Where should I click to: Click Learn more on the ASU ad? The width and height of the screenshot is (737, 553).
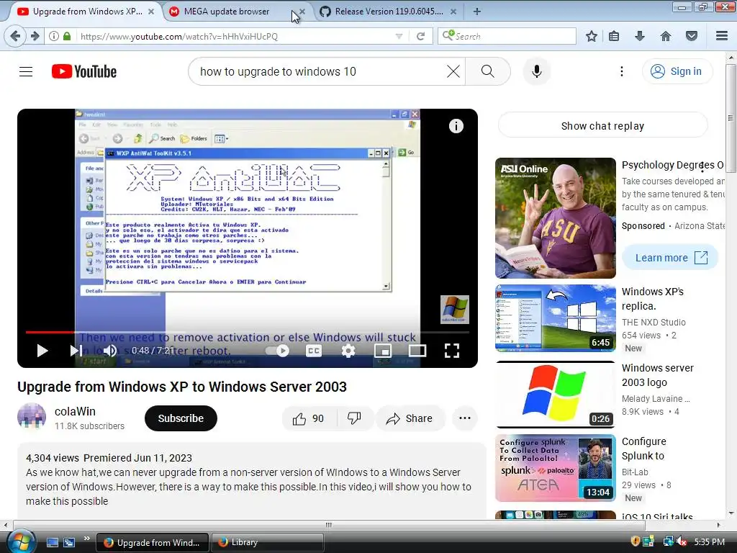pyautogui.click(x=670, y=258)
